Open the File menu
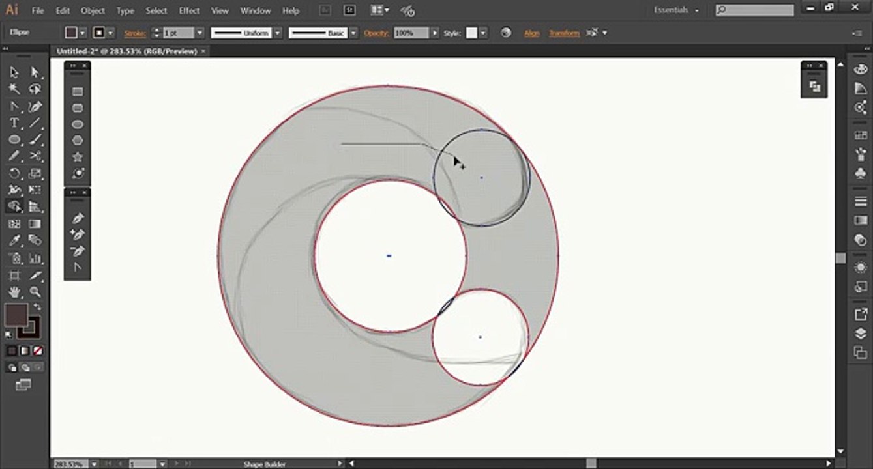 pyautogui.click(x=38, y=10)
